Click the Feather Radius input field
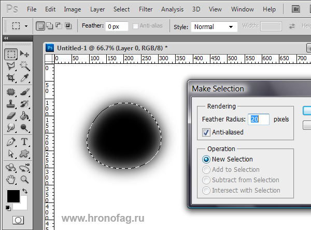The image size is (311, 230). 259,119
